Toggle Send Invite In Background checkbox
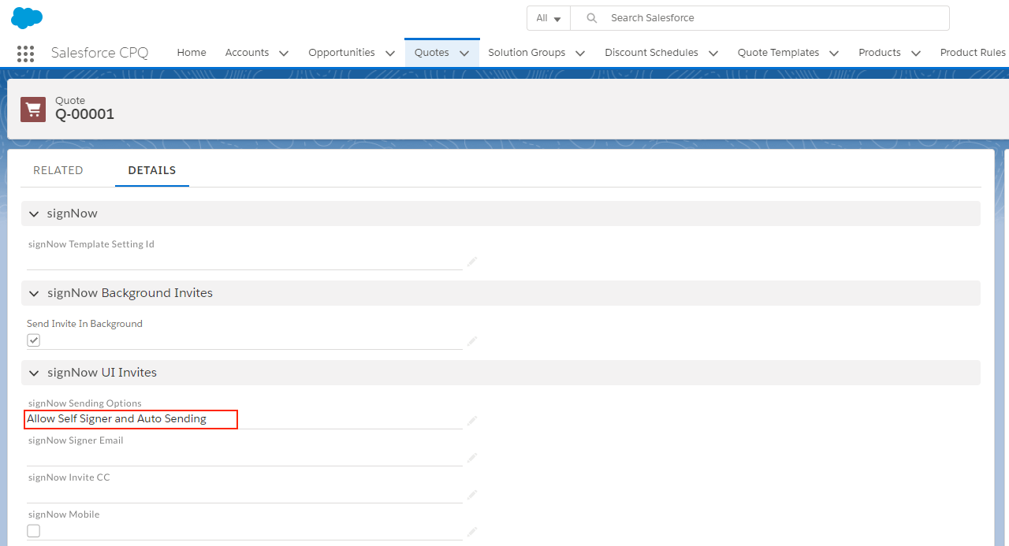This screenshot has width=1009, height=546. pyautogui.click(x=33, y=340)
